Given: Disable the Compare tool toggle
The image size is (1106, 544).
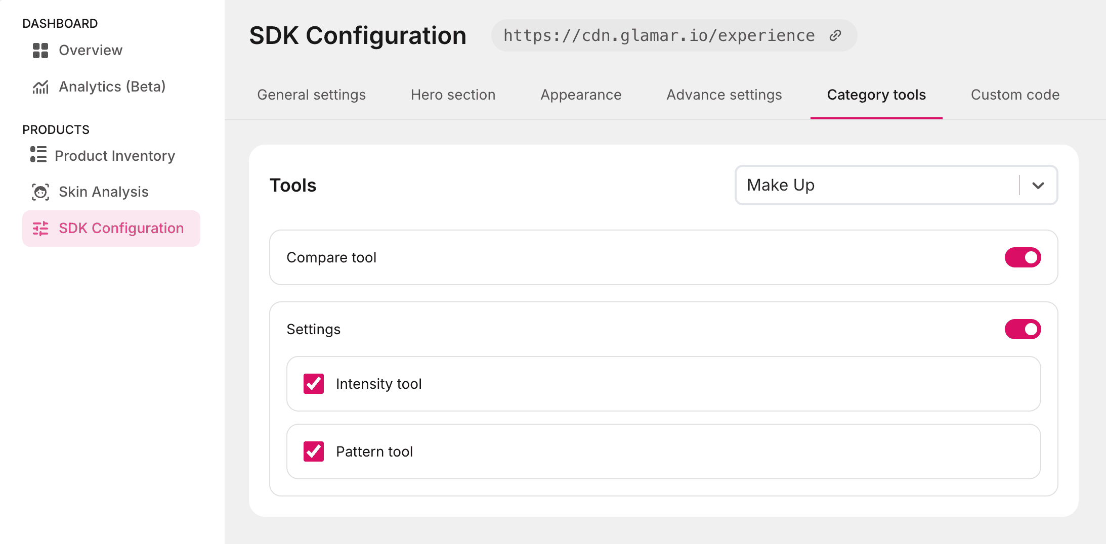Looking at the screenshot, I should click(1023, 257).
